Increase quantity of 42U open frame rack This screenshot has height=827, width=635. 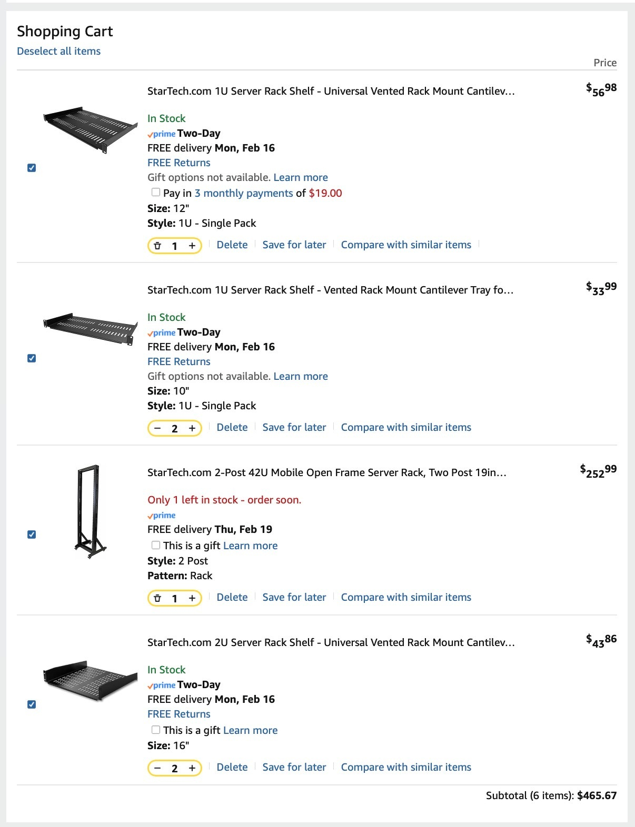192,598
